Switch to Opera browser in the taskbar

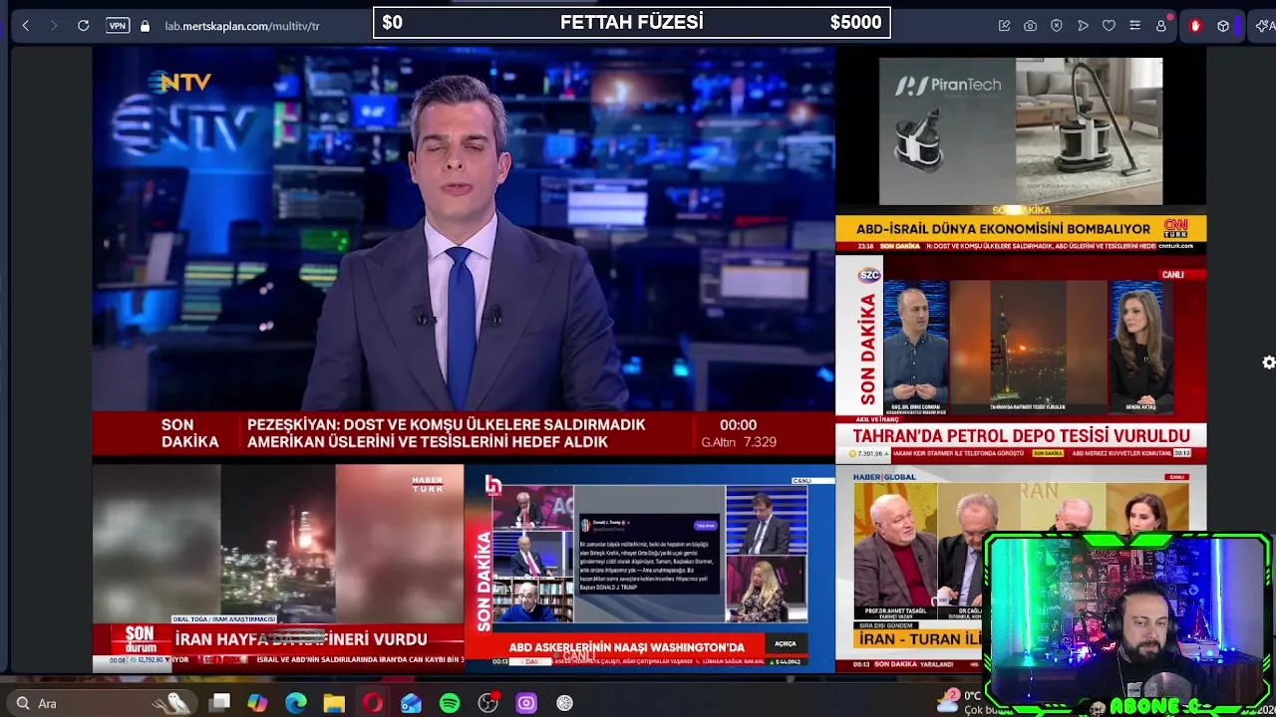pos(373,703)
